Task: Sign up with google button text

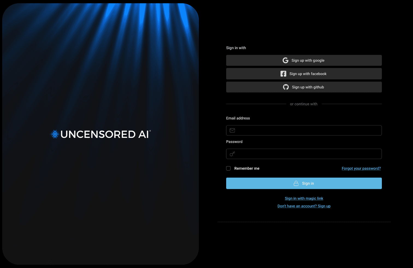Action: 308,60
